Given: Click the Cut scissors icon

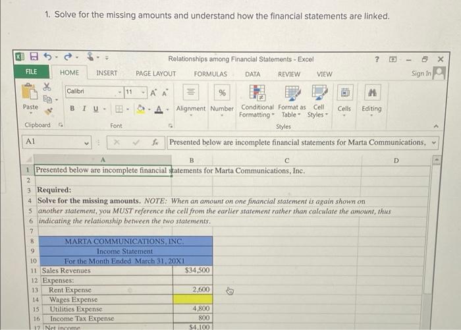Looking at the screenshot, I should click(47, 87).
